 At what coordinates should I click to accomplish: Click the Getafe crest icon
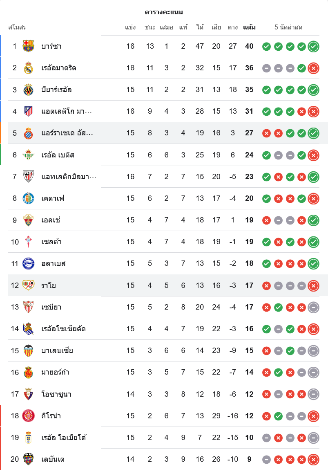[28, 198]
